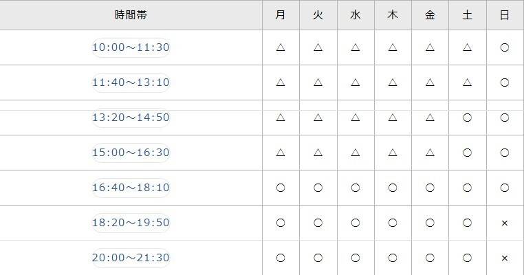This screenshot has height=275, width=524.
Task: Select Monday triangle for 10:00～11:30
Action: click(281, 47)
